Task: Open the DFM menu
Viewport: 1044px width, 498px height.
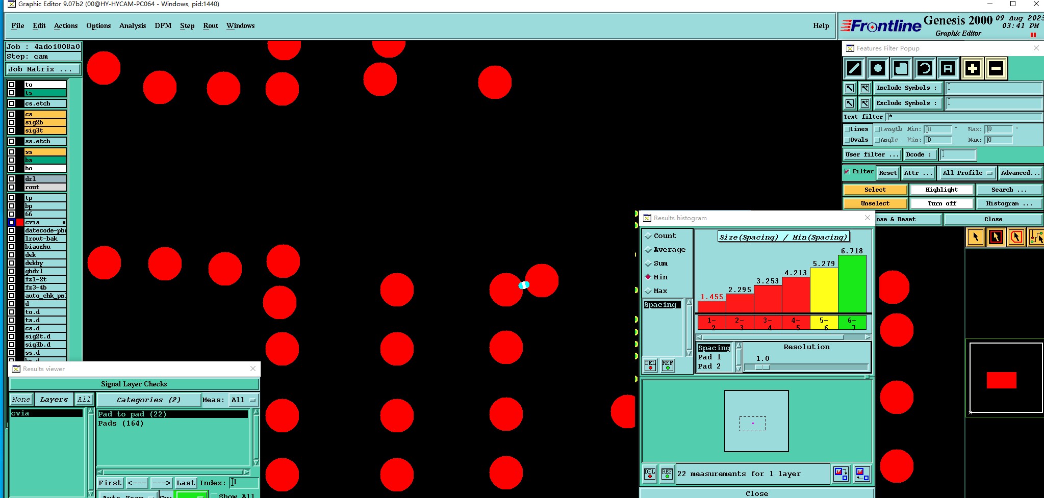Action: [x=163, y=26]
